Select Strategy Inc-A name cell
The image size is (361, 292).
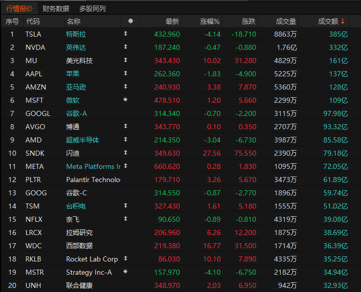click(x=89, y=273)
